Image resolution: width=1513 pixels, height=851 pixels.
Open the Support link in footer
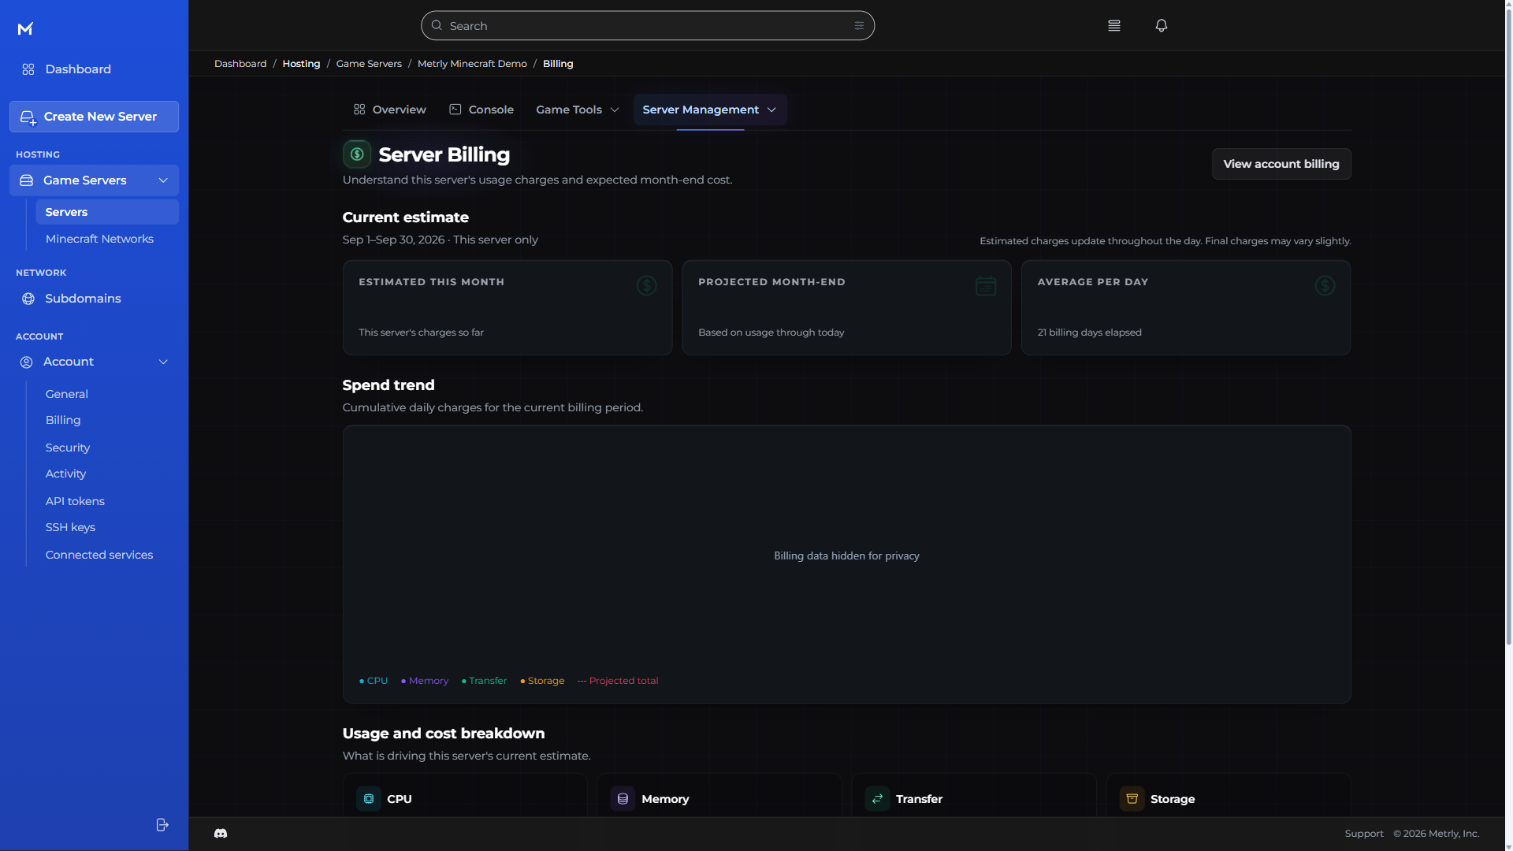tap(1363, 834)
